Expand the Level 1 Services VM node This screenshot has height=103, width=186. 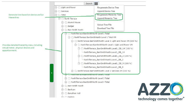(x=72, y=71)
